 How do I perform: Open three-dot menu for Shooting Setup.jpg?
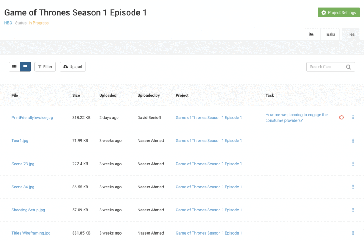pyautogui.click(x=353, y=210)
